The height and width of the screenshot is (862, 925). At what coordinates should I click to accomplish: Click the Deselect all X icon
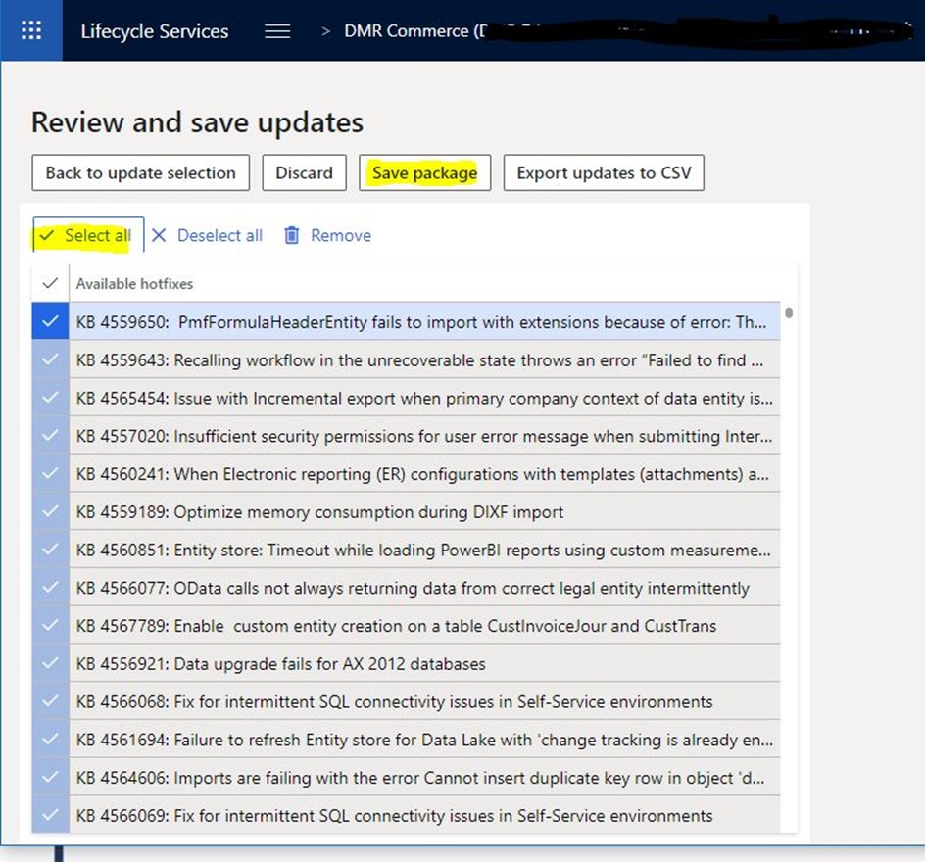click(x=159, y=235)
